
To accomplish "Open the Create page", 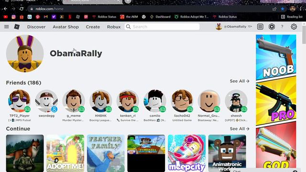I will pos(93,27).
